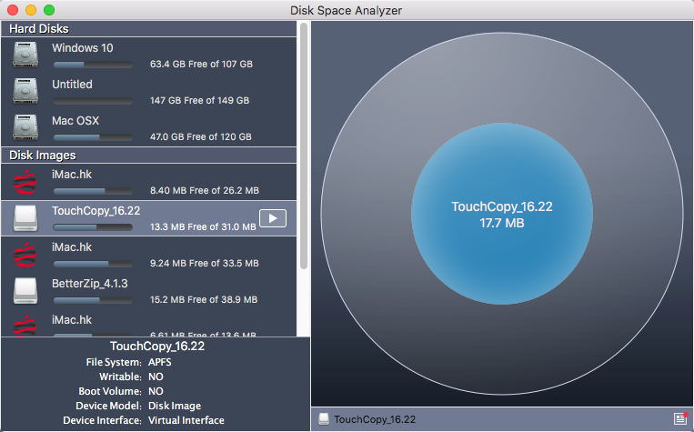Click the Disk Images section header

pos(149,156)
